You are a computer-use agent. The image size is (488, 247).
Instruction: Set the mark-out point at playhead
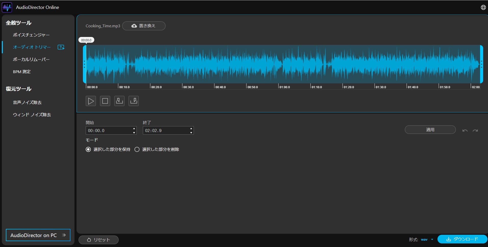[x=134, y=101]
